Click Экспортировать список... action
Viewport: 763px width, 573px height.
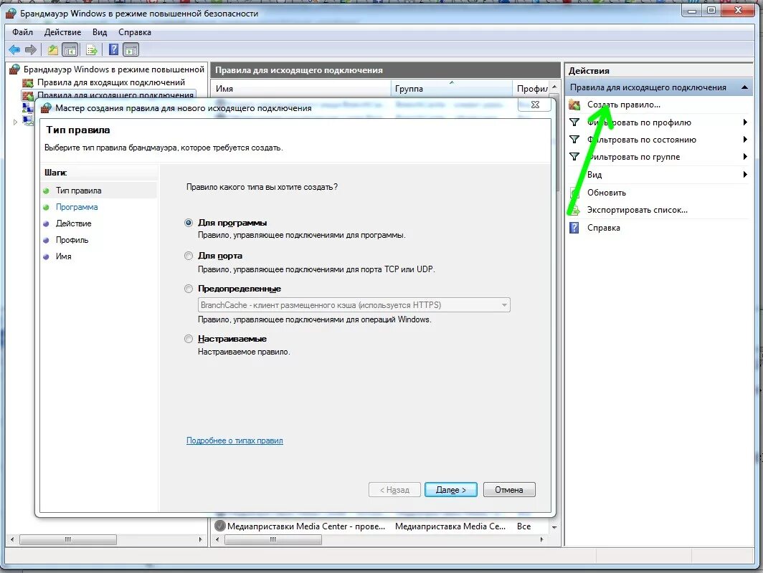coord(637,210)
